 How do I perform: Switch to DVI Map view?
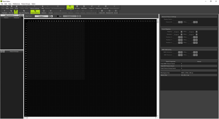coord(77,7)
